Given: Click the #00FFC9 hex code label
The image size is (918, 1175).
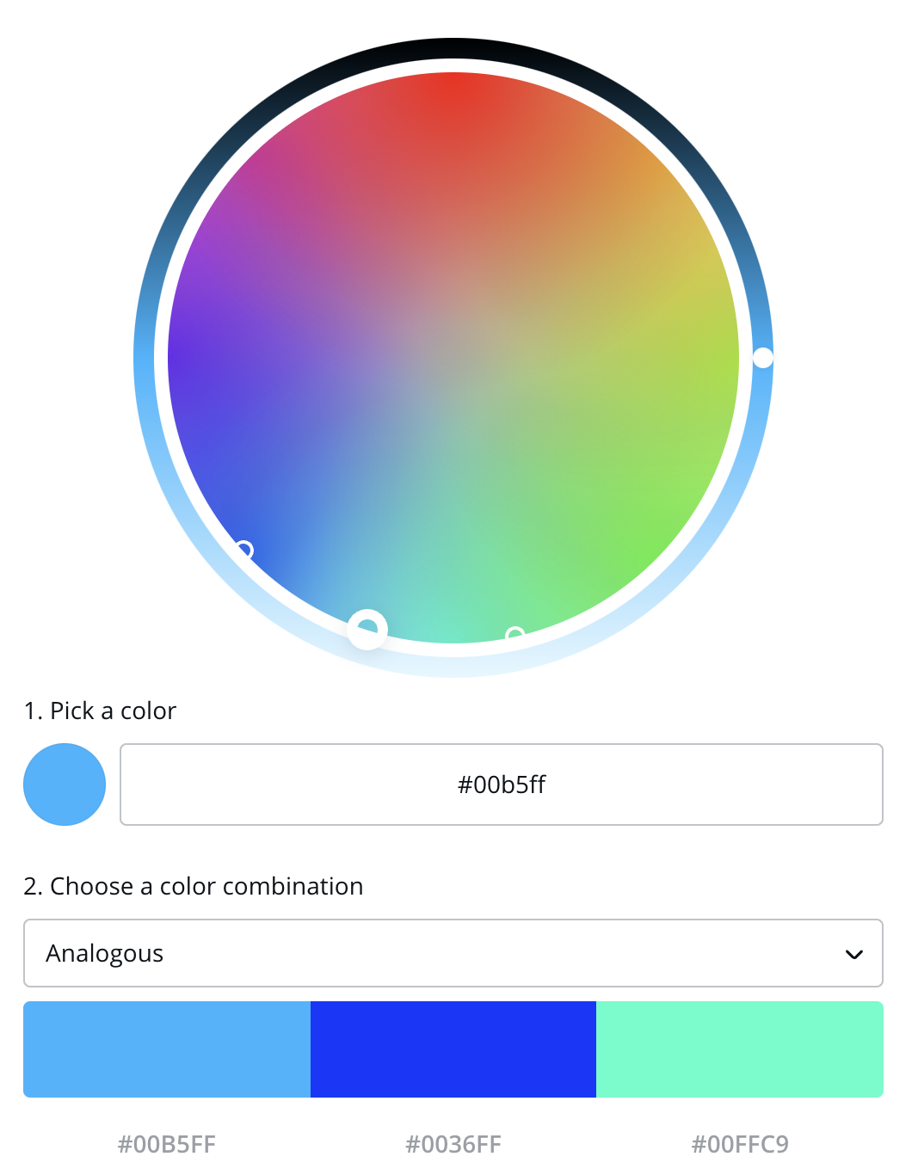Looking at the screenshot, I should 740,1144.
